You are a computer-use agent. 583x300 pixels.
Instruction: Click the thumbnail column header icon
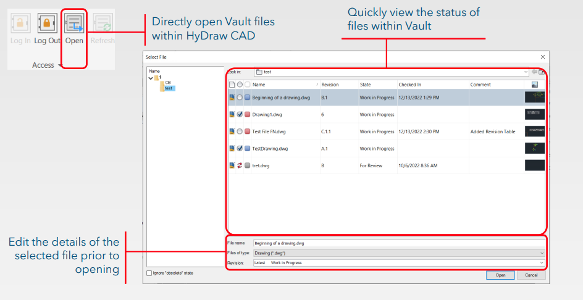pyautogui.click(x=535, y=85)
